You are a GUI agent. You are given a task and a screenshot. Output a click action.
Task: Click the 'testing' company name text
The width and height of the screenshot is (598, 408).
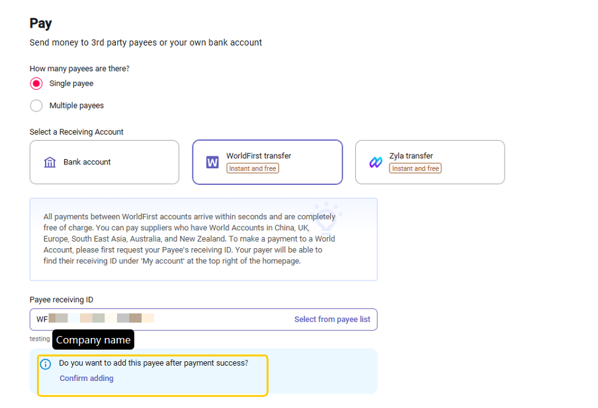(40, 339)
